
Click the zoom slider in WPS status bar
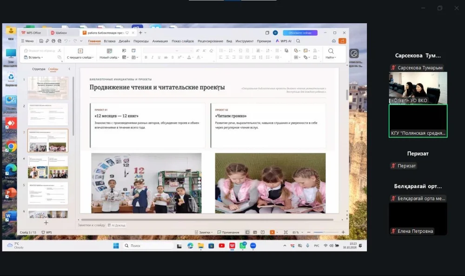pos(325,232)
